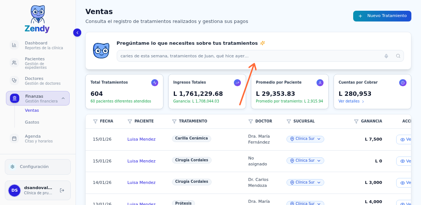Image resolution: width=421 pixels, height=205 pixels.
Task: Click the Carilla Cerámica treatment tag
Action: pyautogui.click(x=192, y=138)
